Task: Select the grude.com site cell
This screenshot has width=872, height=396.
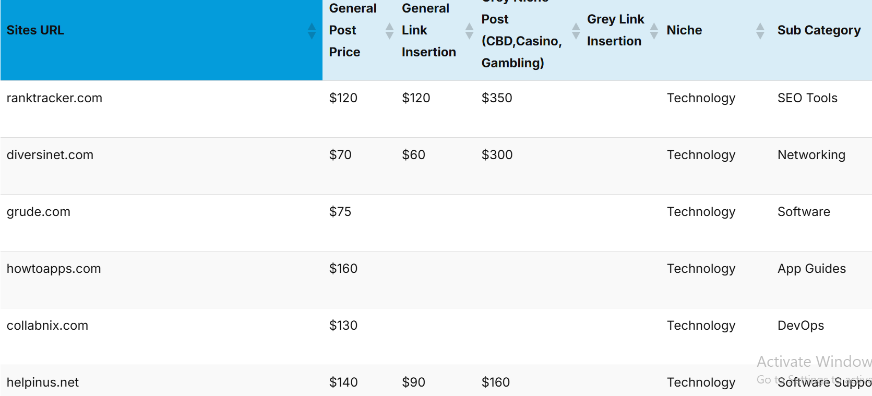Action: click(39, 212)
